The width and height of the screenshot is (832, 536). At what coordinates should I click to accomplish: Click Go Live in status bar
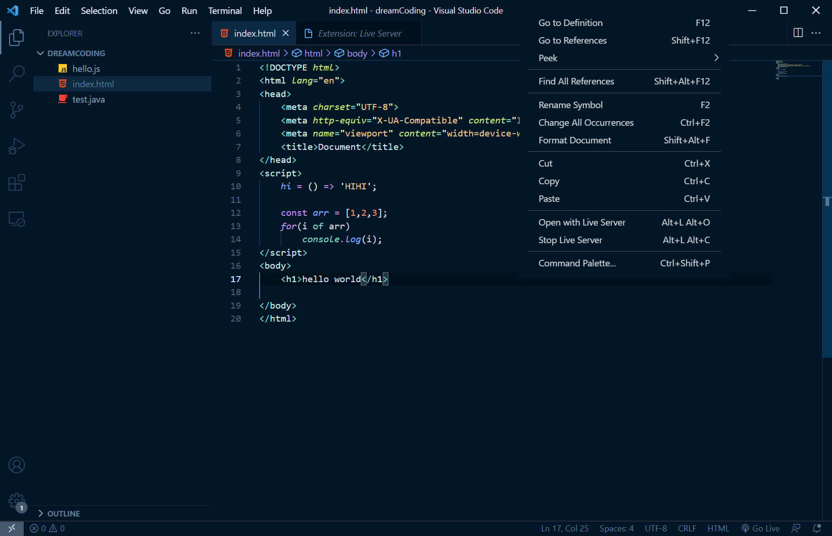tap(760, 528)
